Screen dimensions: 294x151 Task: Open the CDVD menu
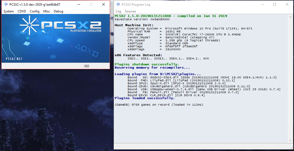[x=22, y=11]
